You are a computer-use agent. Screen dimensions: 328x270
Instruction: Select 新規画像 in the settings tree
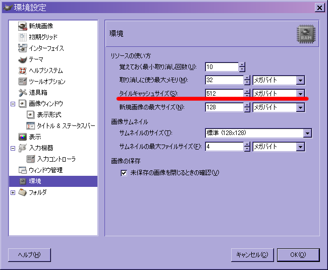click(x=41, y=26)
